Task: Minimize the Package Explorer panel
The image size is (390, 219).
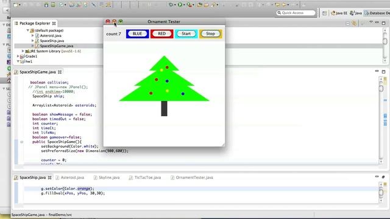Action: [x=377, y=23]
